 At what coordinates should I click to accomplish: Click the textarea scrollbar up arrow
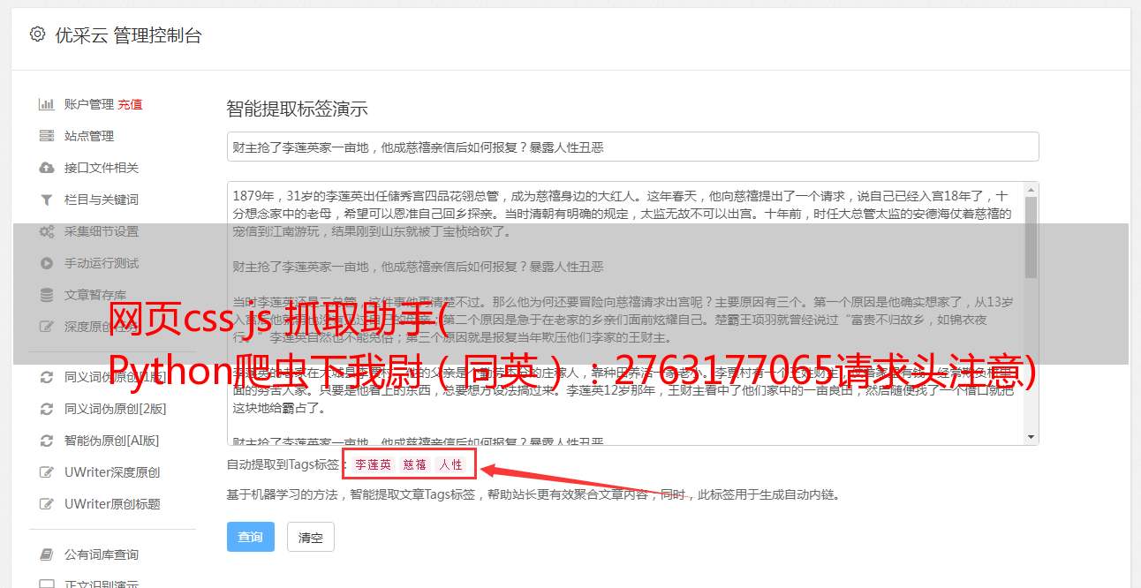point(1031,190)
